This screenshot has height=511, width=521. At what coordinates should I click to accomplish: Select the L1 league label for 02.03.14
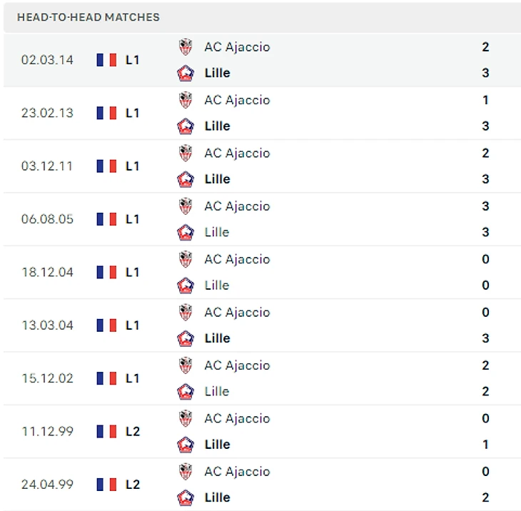click(x=133, y=60)
